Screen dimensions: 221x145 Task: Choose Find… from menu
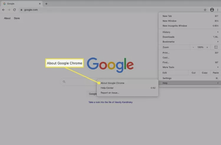click(x=190, y=62)
